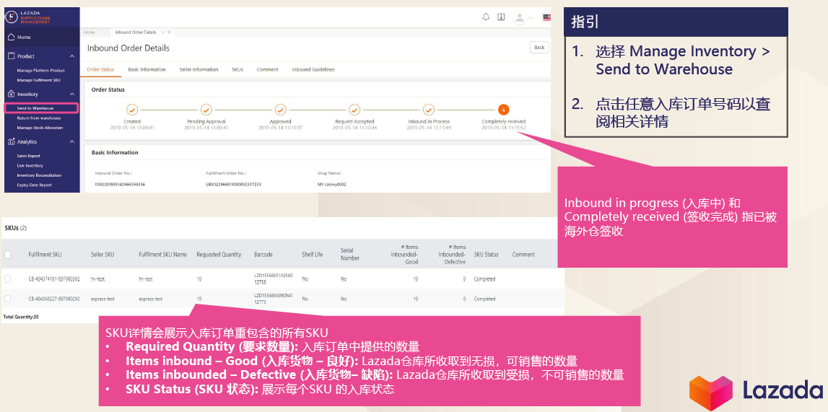Click the Pending Approval step icon
828x412 pixels.
click(x=206, y=110)
